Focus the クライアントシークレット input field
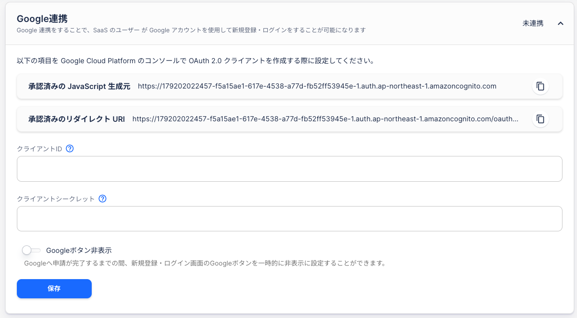This screenshot has height=318, width=577. pos(289,219)
